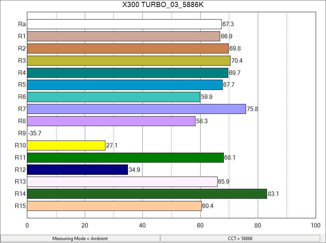Select the olive yellow R3 bar

(x=129, y=61)
